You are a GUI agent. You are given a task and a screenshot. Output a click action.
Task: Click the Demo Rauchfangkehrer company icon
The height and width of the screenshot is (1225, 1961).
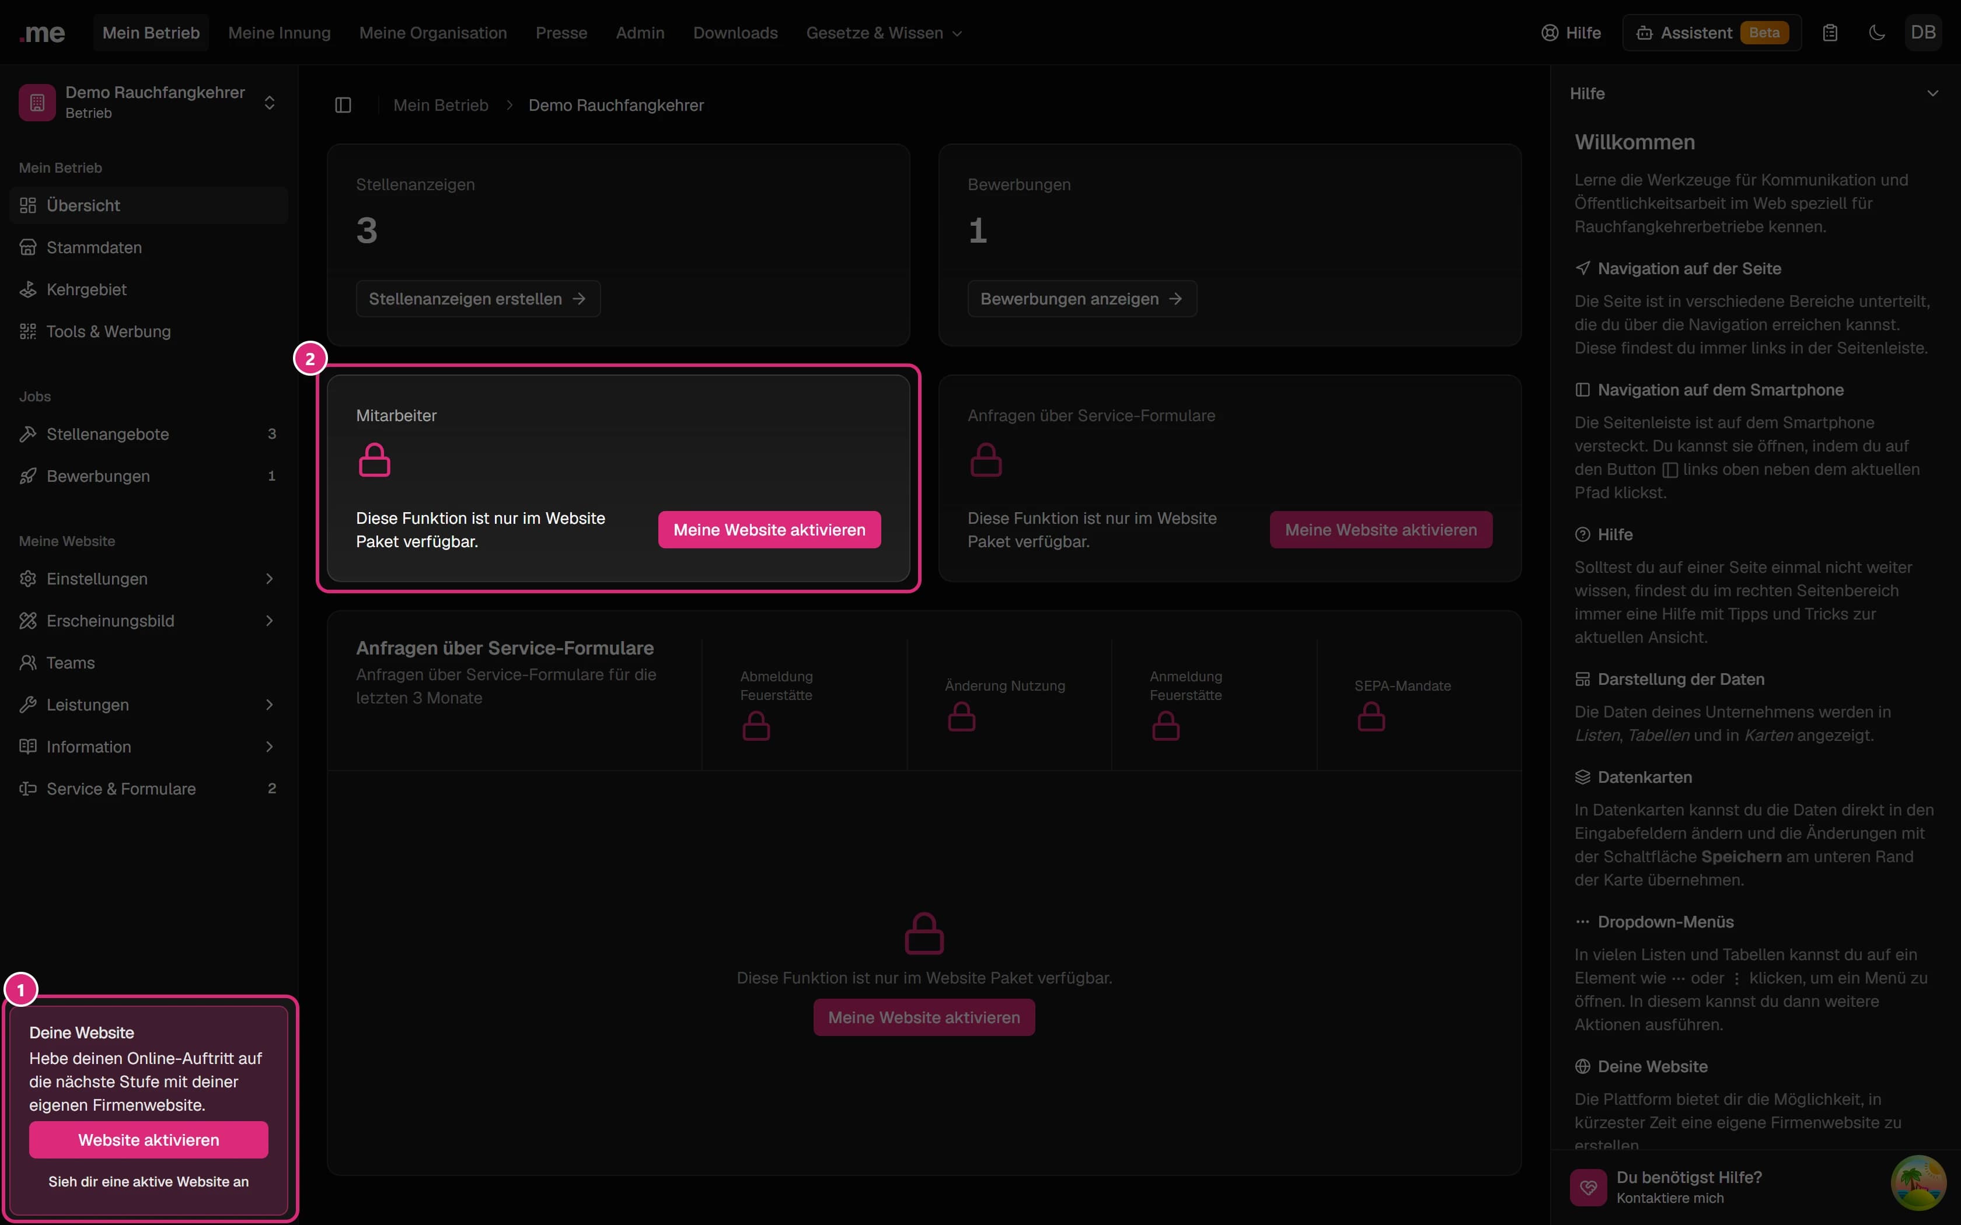click(37, 103)
